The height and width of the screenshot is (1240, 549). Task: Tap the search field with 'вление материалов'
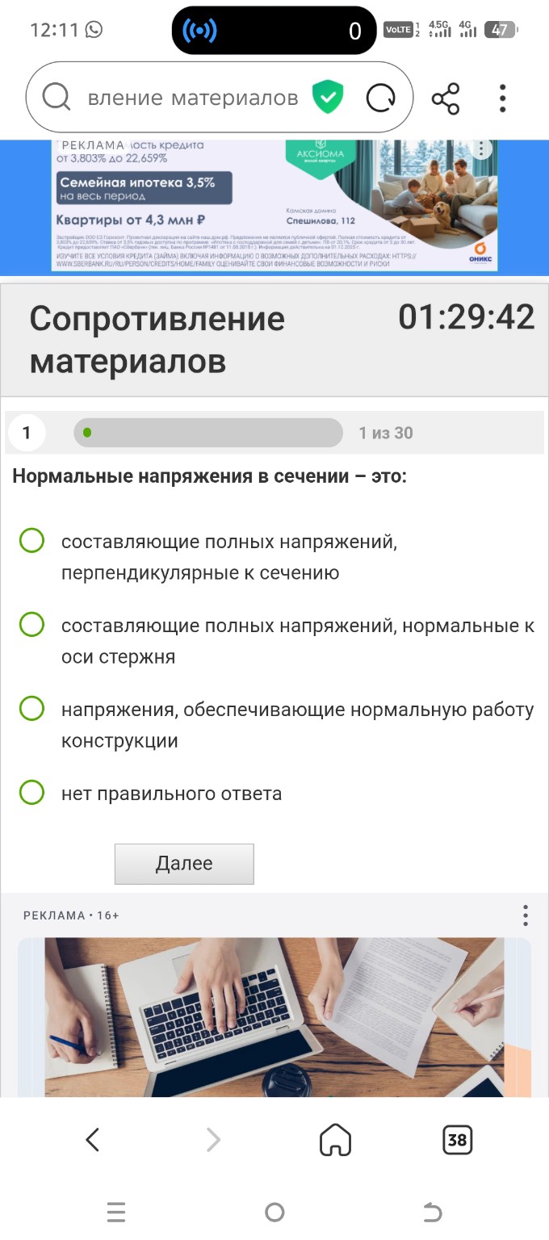(x=186, y=96)
